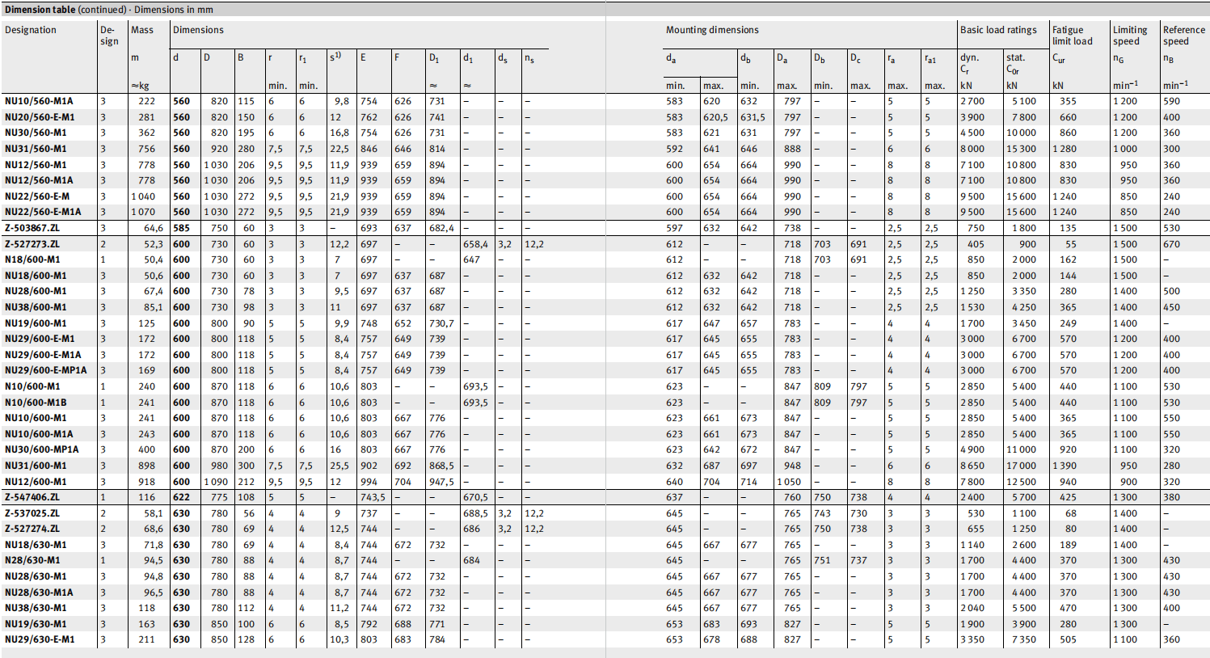Click the Designation column header
Screen dimensions: 1210x658
31,30
